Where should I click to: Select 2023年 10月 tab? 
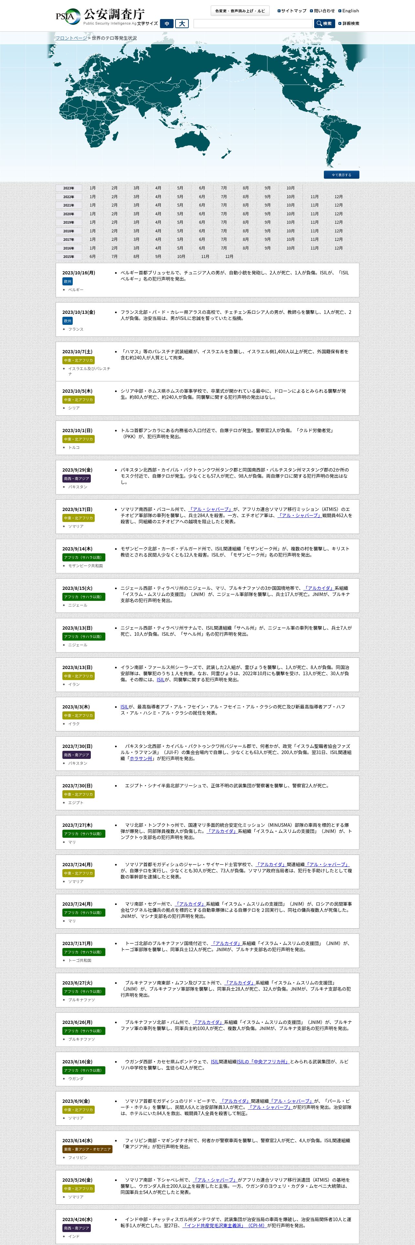pos(290,188)
